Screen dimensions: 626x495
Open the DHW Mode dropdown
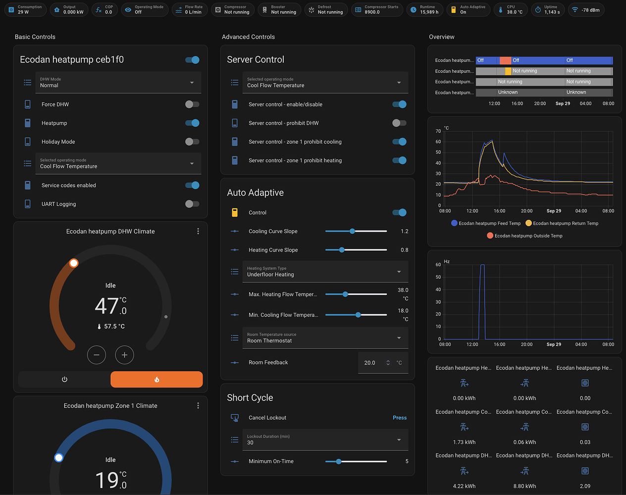pyautogui.click(x=118, y=83)
